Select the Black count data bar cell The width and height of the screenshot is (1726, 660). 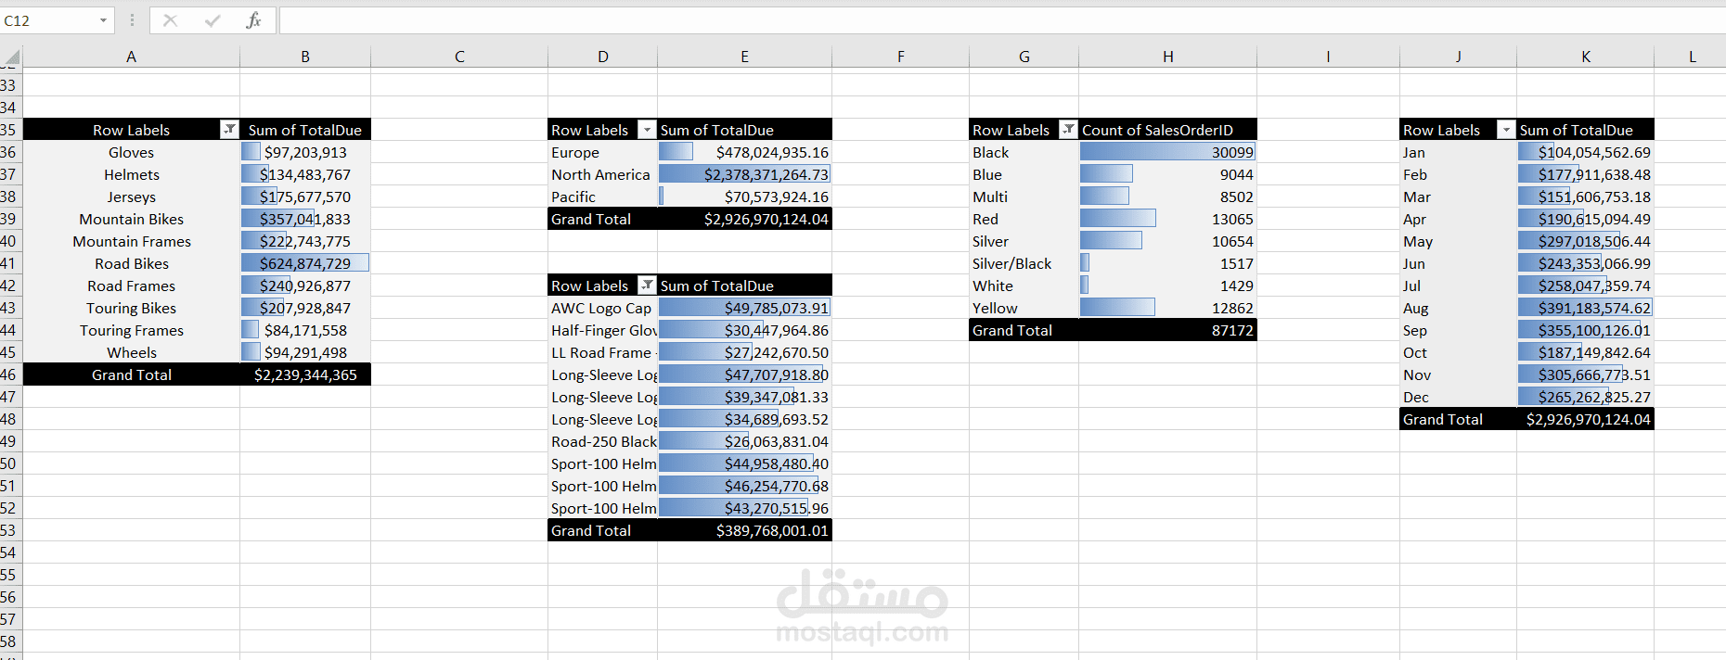pyautogui.click(x=1167, y=152)
